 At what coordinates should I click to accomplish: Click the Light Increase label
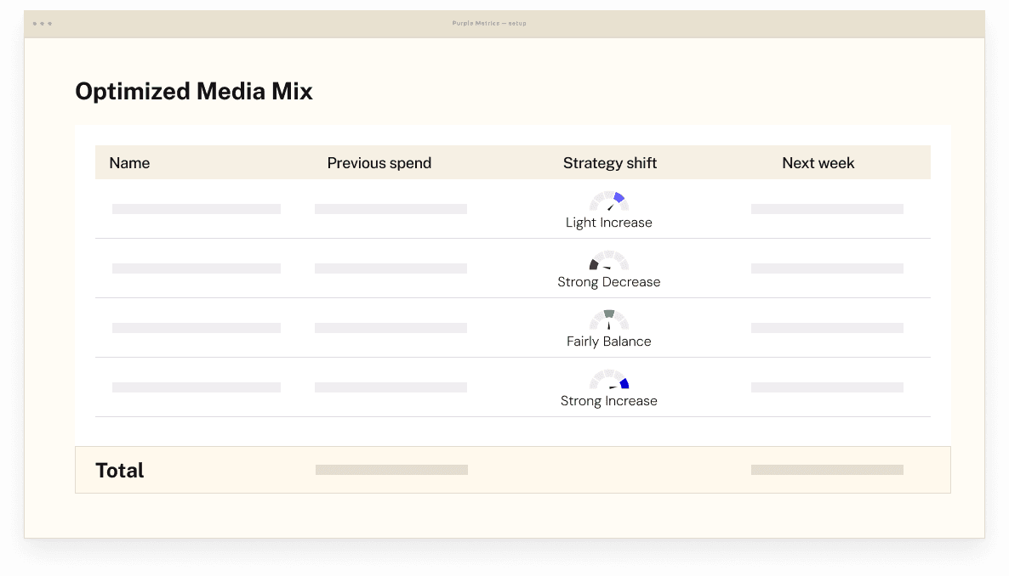tap(609, 223)
